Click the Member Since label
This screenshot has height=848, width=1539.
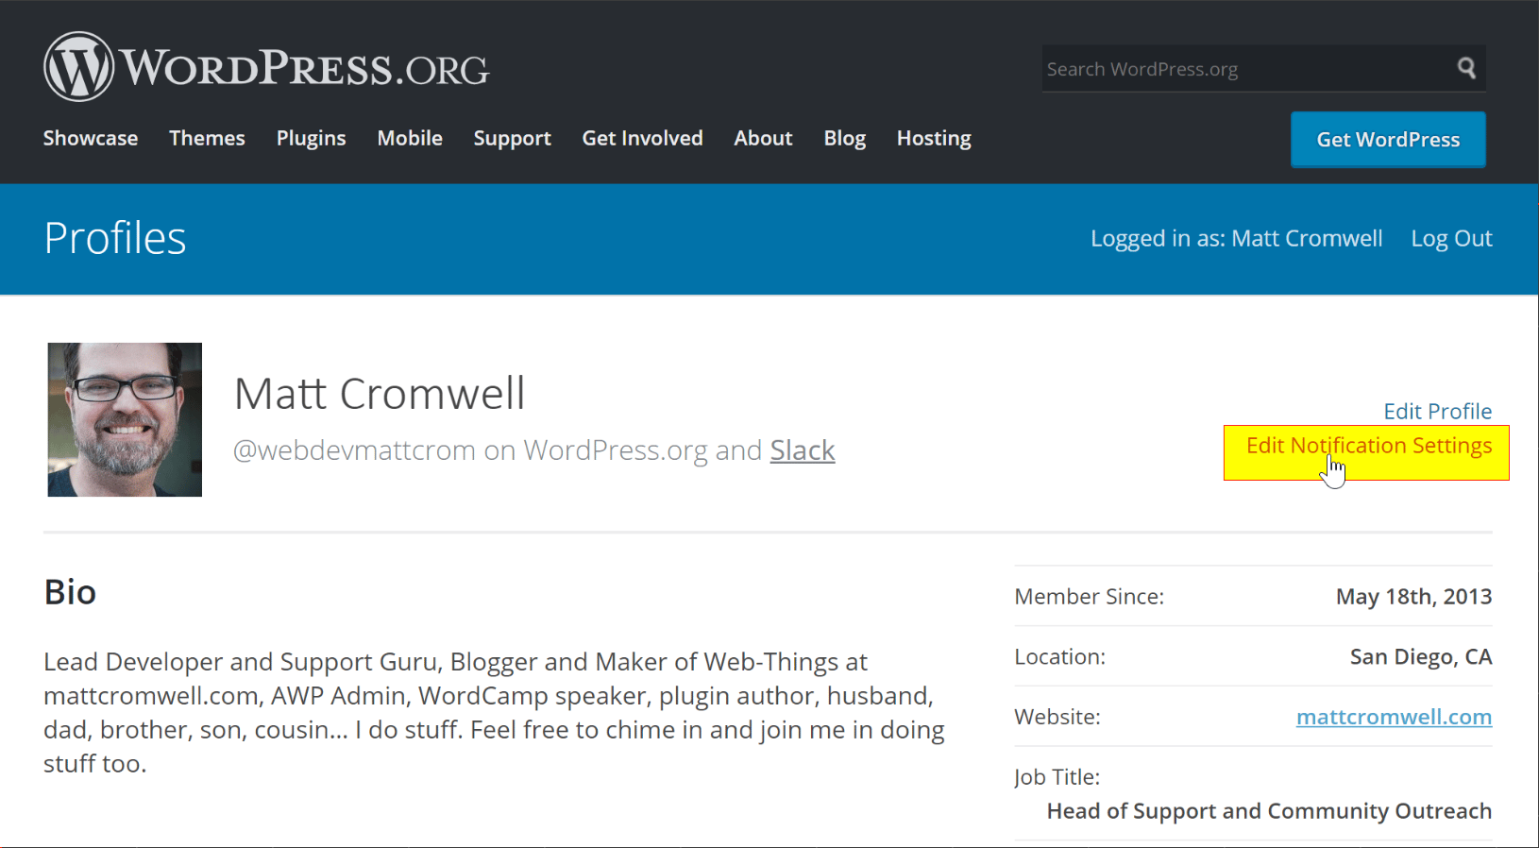coord(1089,597)
